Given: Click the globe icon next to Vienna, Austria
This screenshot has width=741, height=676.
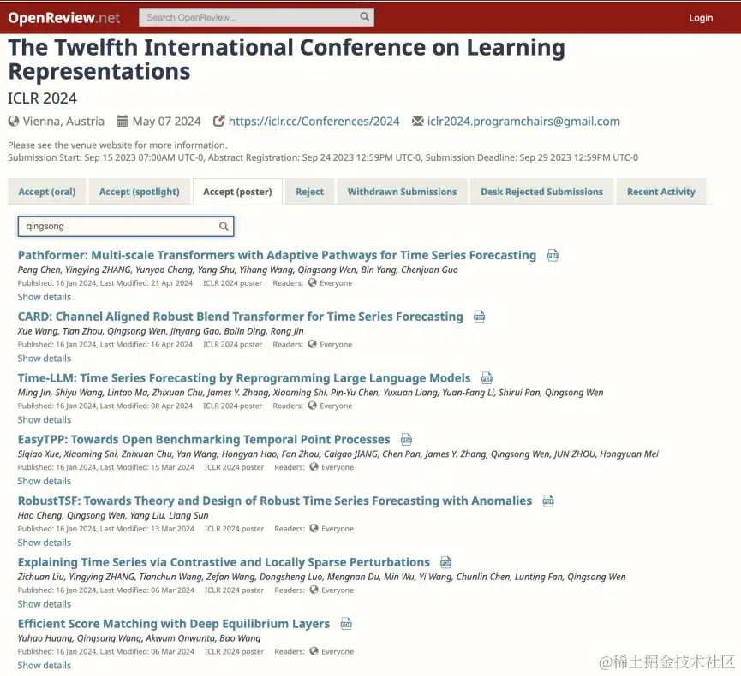Looking at the screenshot, I should click(13, 122).
